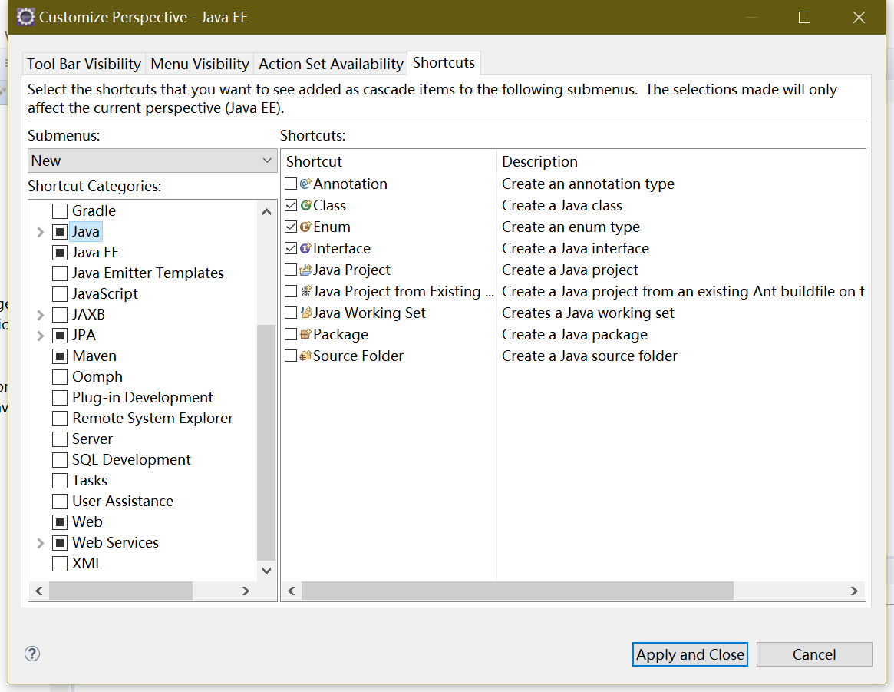Image resolution: width=894 pixels, height=692 pixels.
Task: Uncheck the Class shortcut checkbox
Action: click(x=291, y=205)
